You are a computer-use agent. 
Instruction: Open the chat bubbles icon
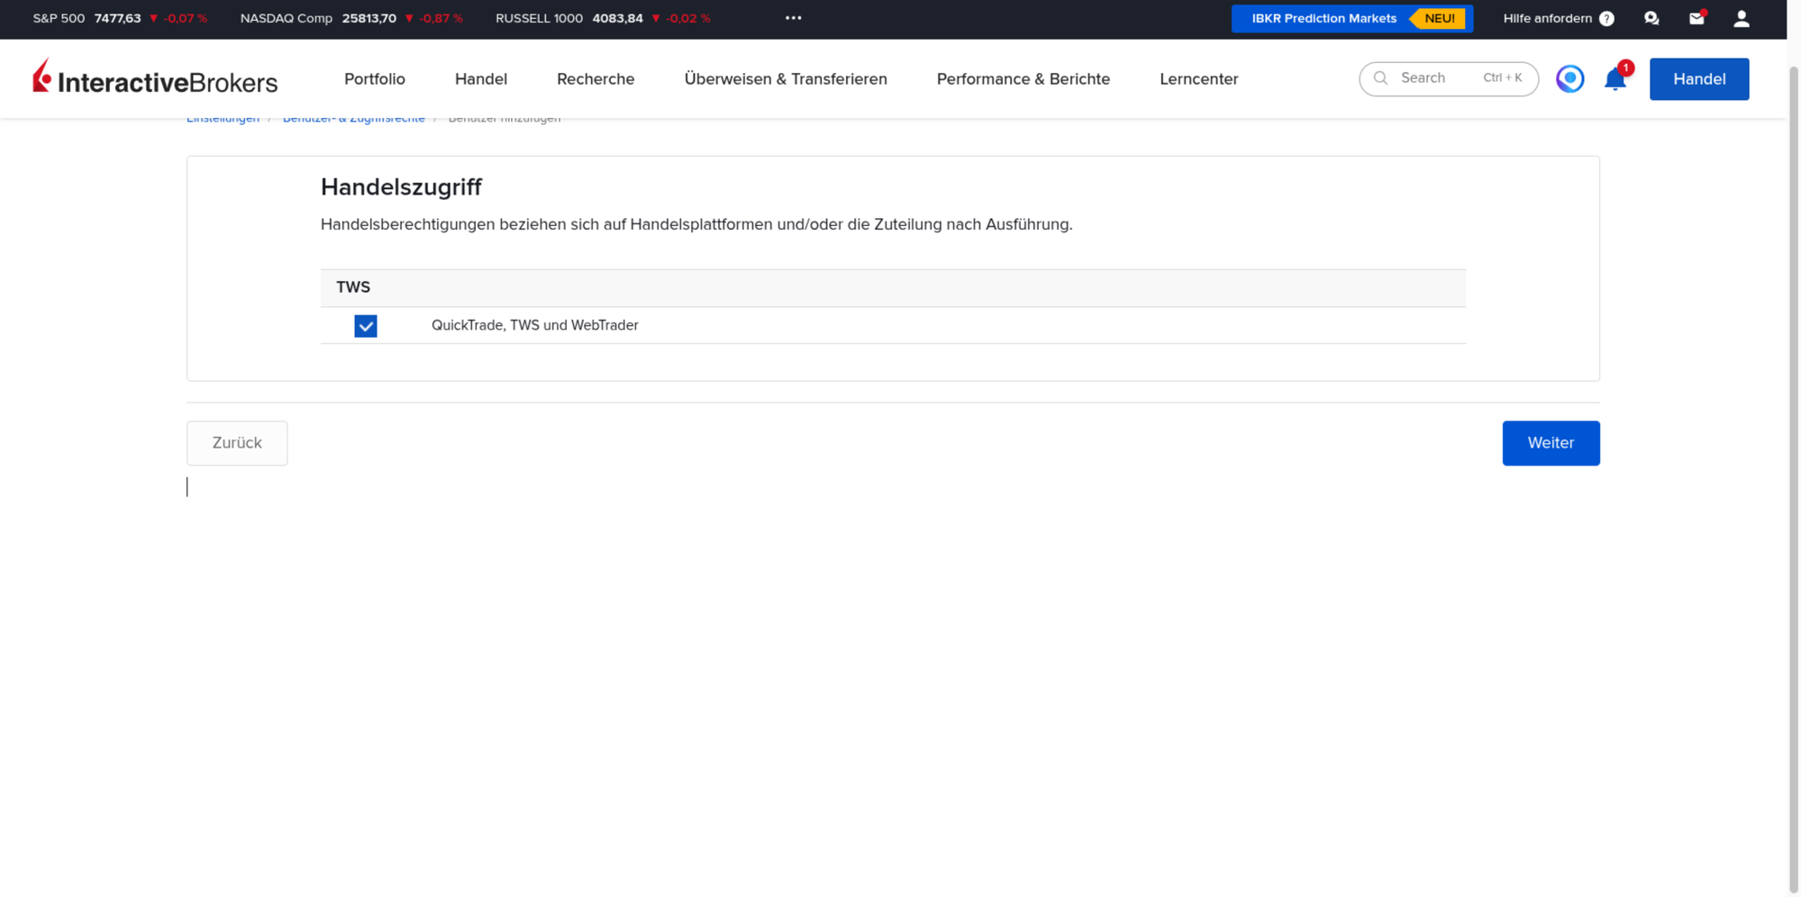[x=1651, y=18]
